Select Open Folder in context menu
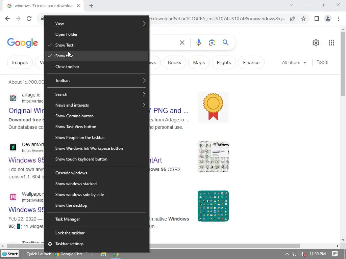Screen dimensions: 346x259 tap(96, 34)
